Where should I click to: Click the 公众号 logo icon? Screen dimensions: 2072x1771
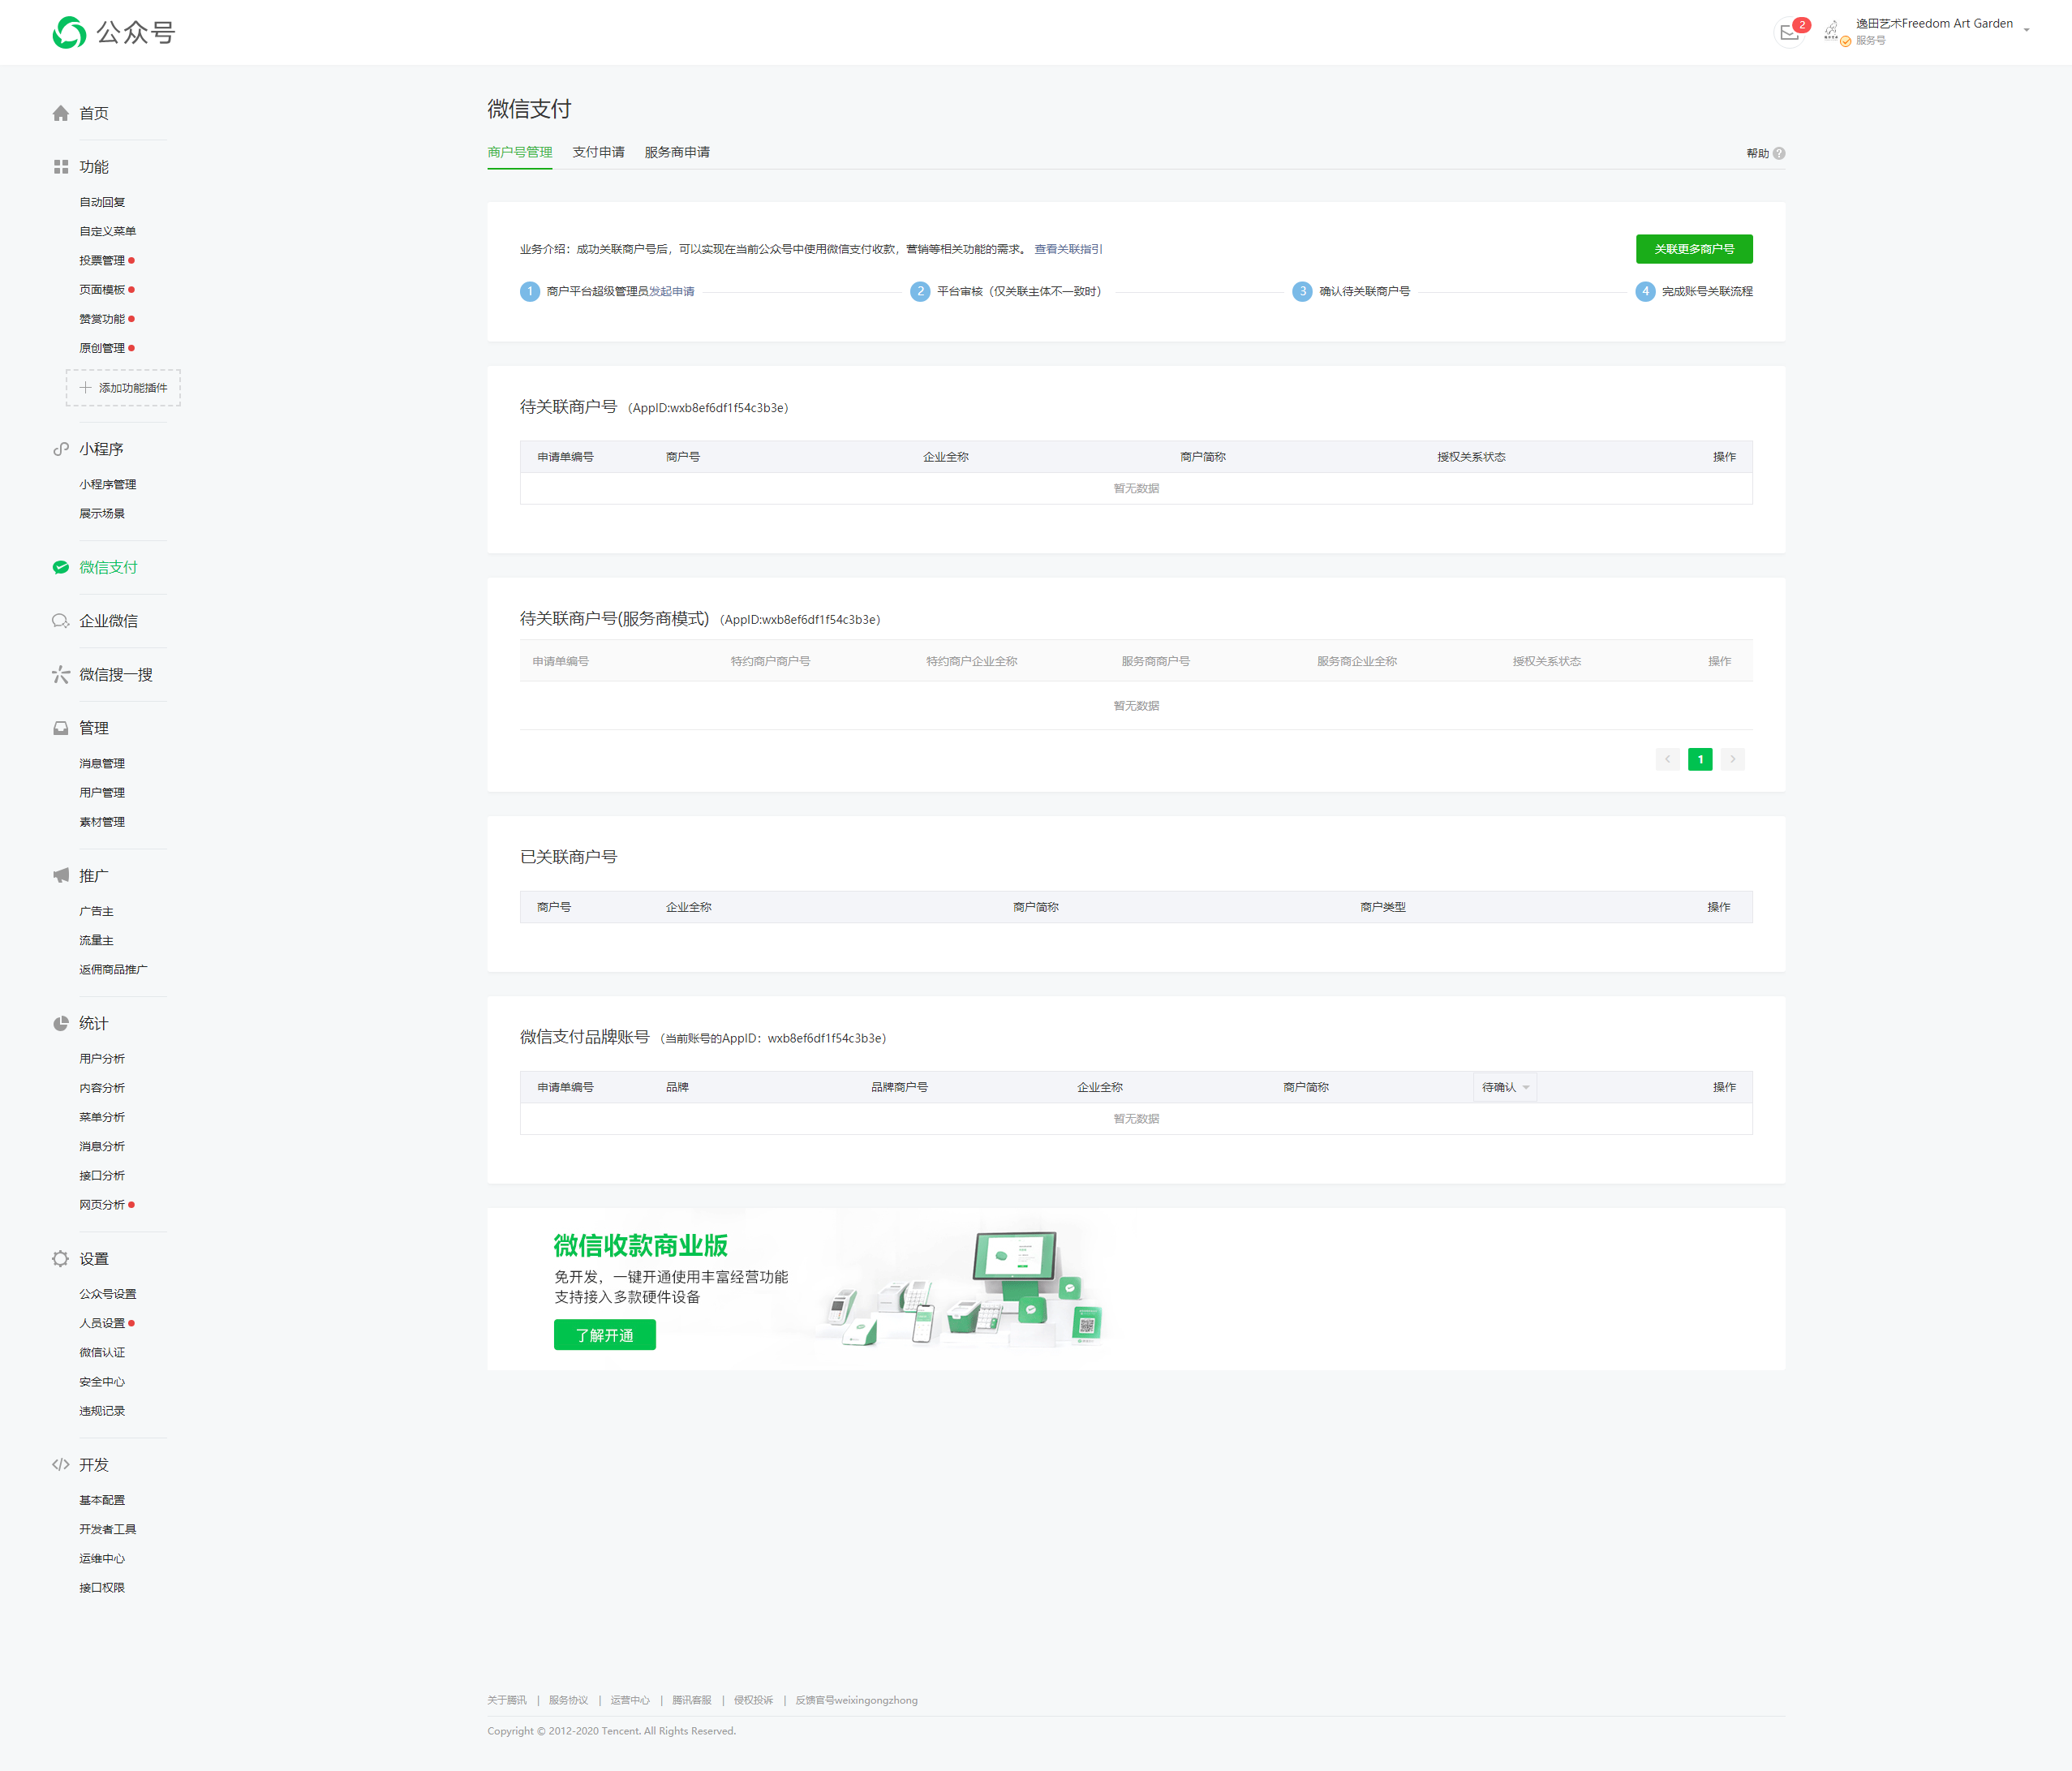pyautogui.click(x=69, y=33)
